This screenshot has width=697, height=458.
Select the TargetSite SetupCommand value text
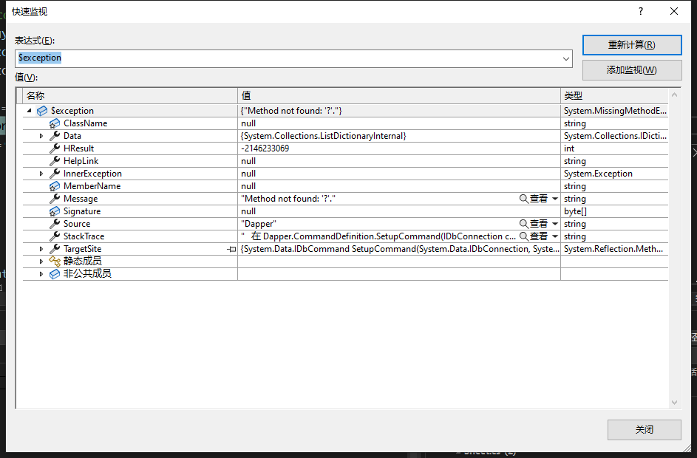(x=400, y=249)
